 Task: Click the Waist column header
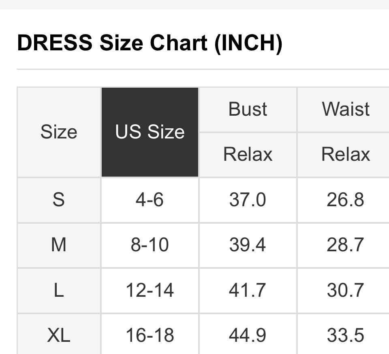pyautogui.click(x=346, y=109)
